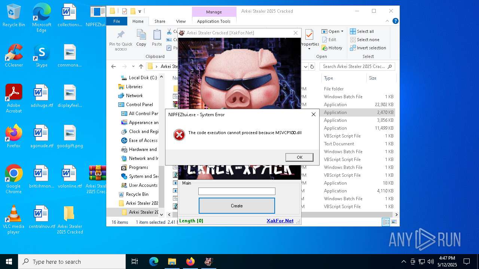Open the notification center icon
This screenshot has width=479, height=269.
[x=467, y=262]
